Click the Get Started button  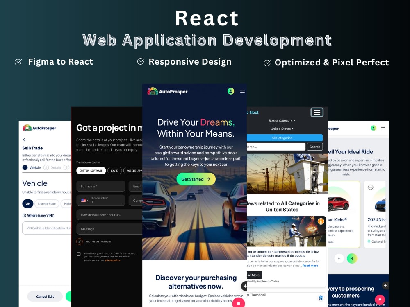[x=196, y=179]
